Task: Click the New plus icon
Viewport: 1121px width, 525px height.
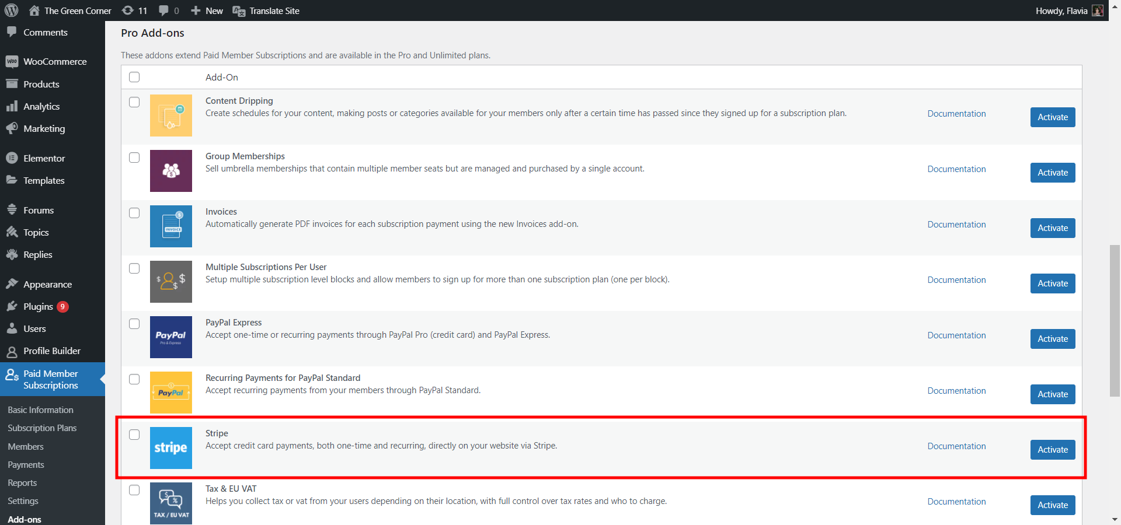Action: [x=196, y=10]
